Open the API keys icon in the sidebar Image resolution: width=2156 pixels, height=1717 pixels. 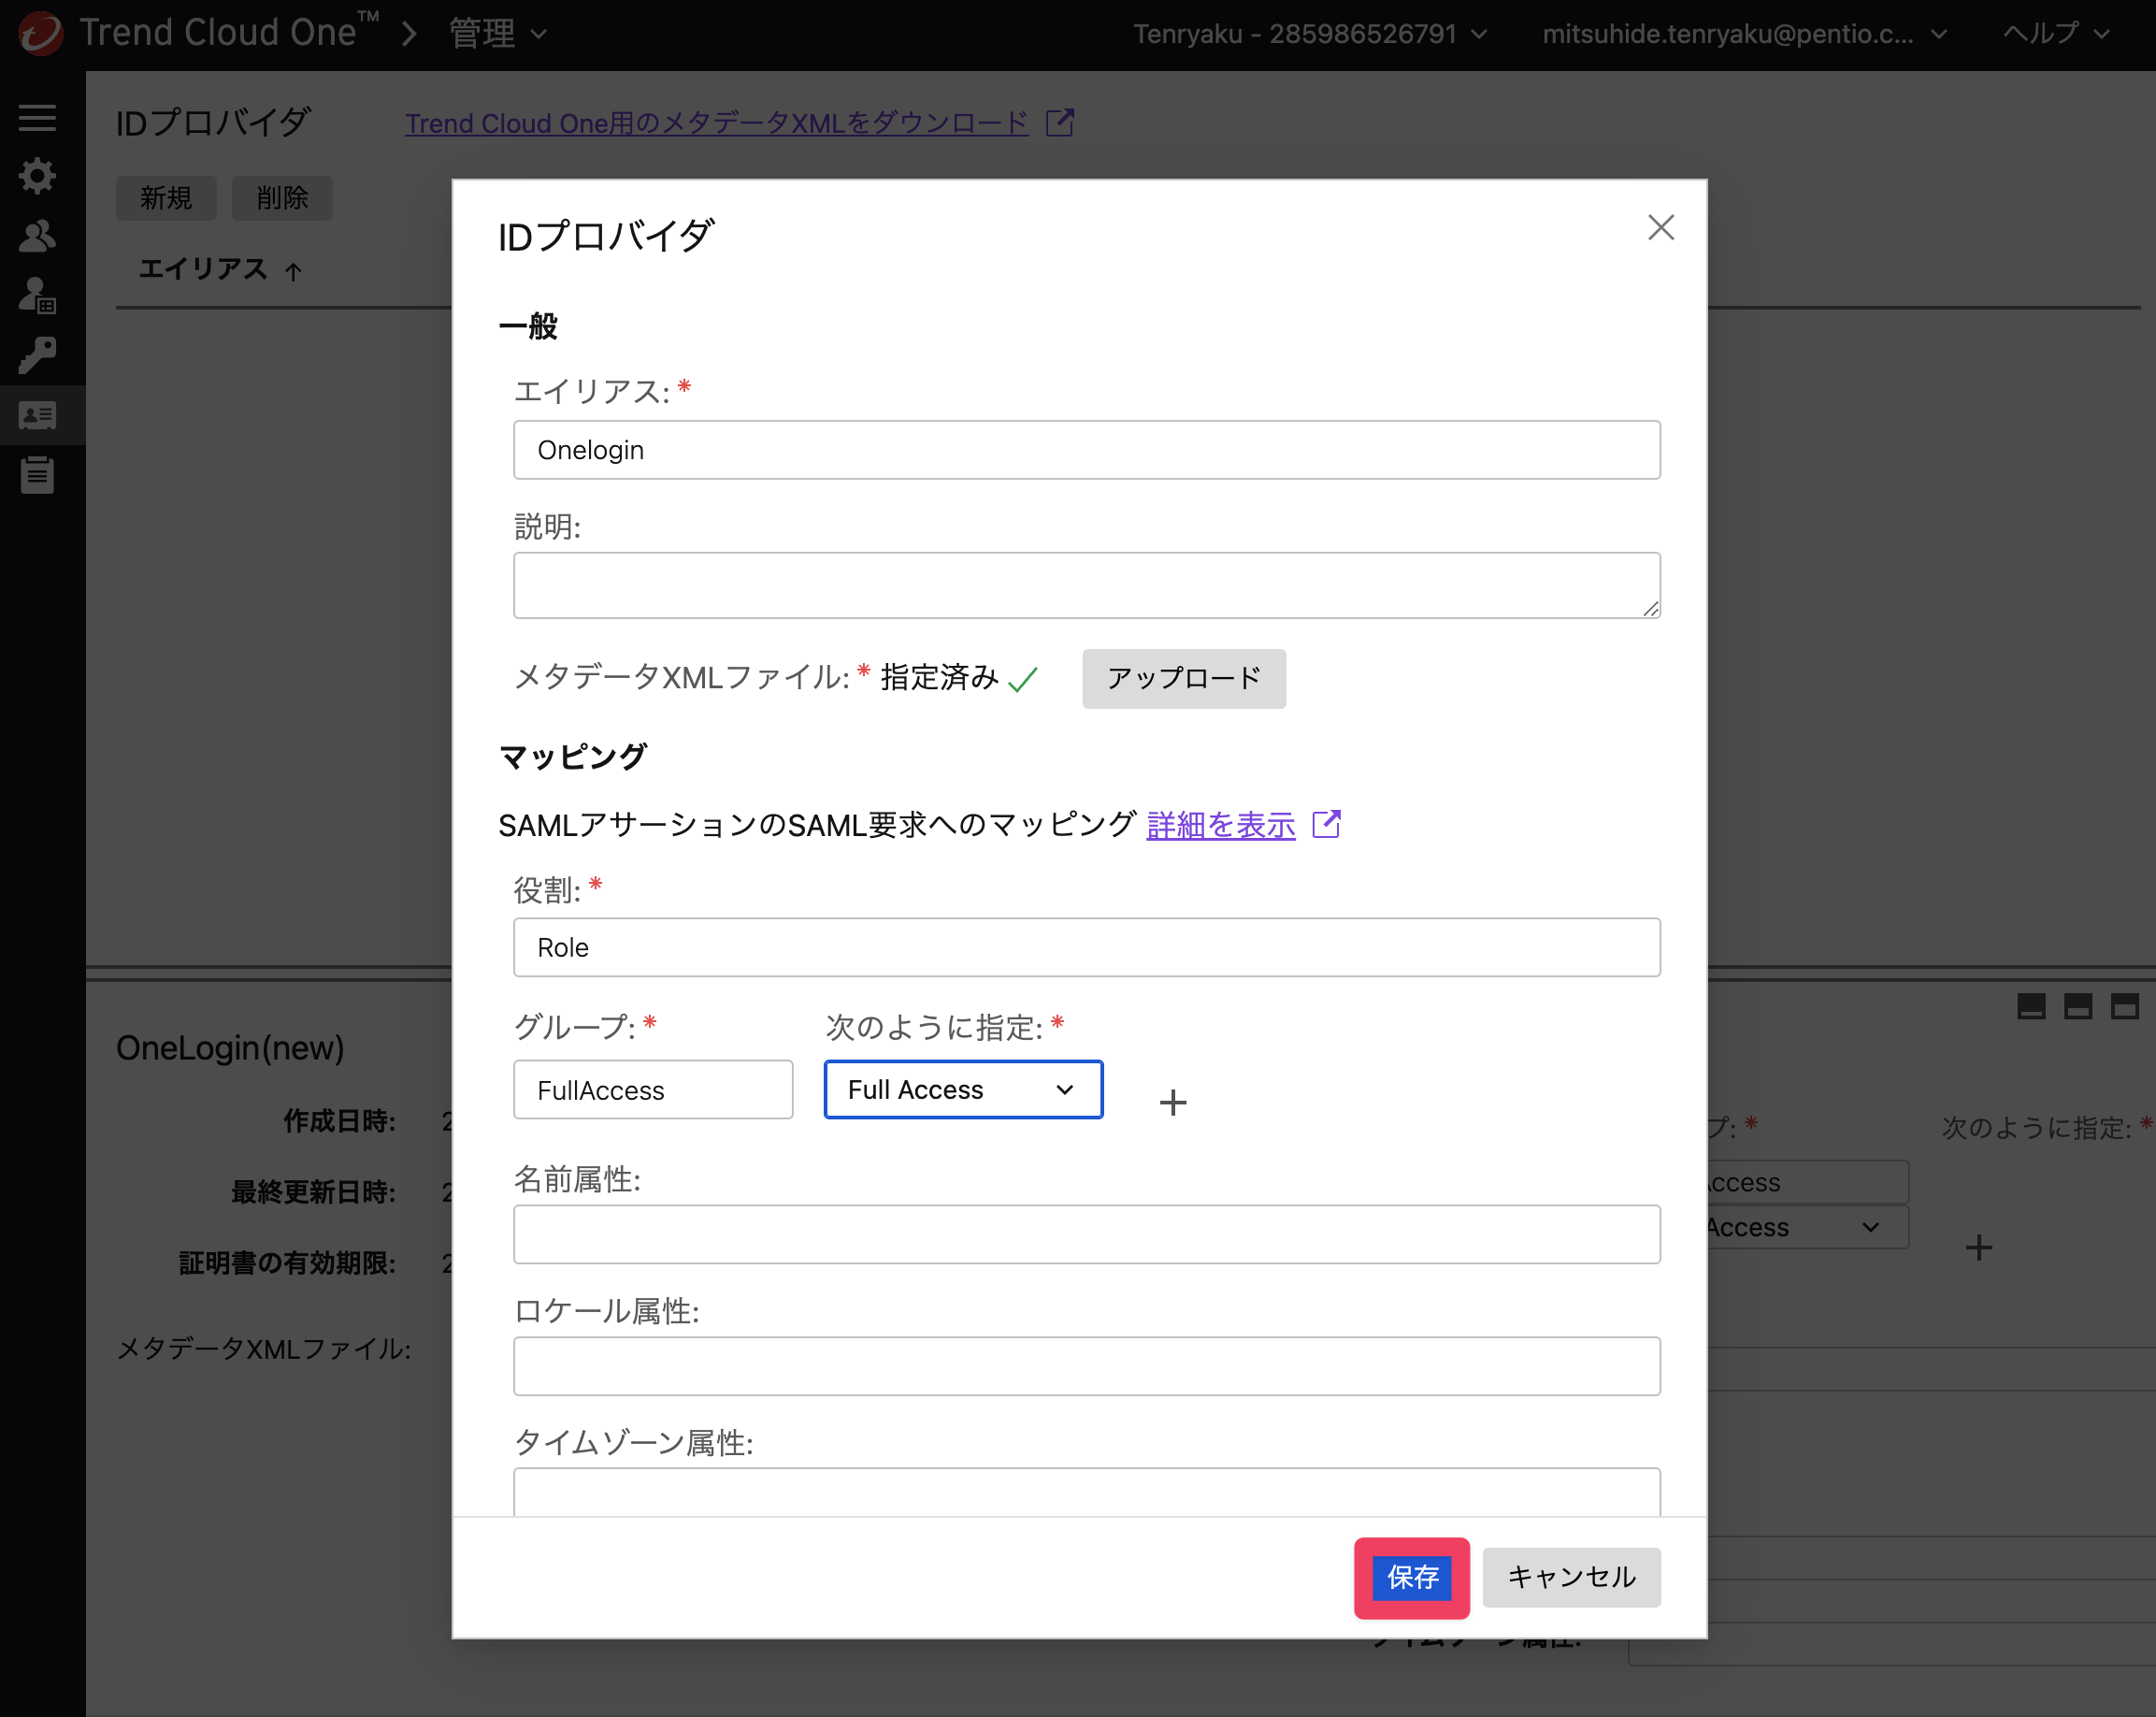click(x=37, y=355)
